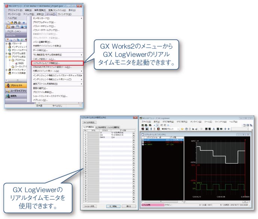Enable the D1 device checkbox in the list
This screenshot has height=219, width=258.
point(143,140)
